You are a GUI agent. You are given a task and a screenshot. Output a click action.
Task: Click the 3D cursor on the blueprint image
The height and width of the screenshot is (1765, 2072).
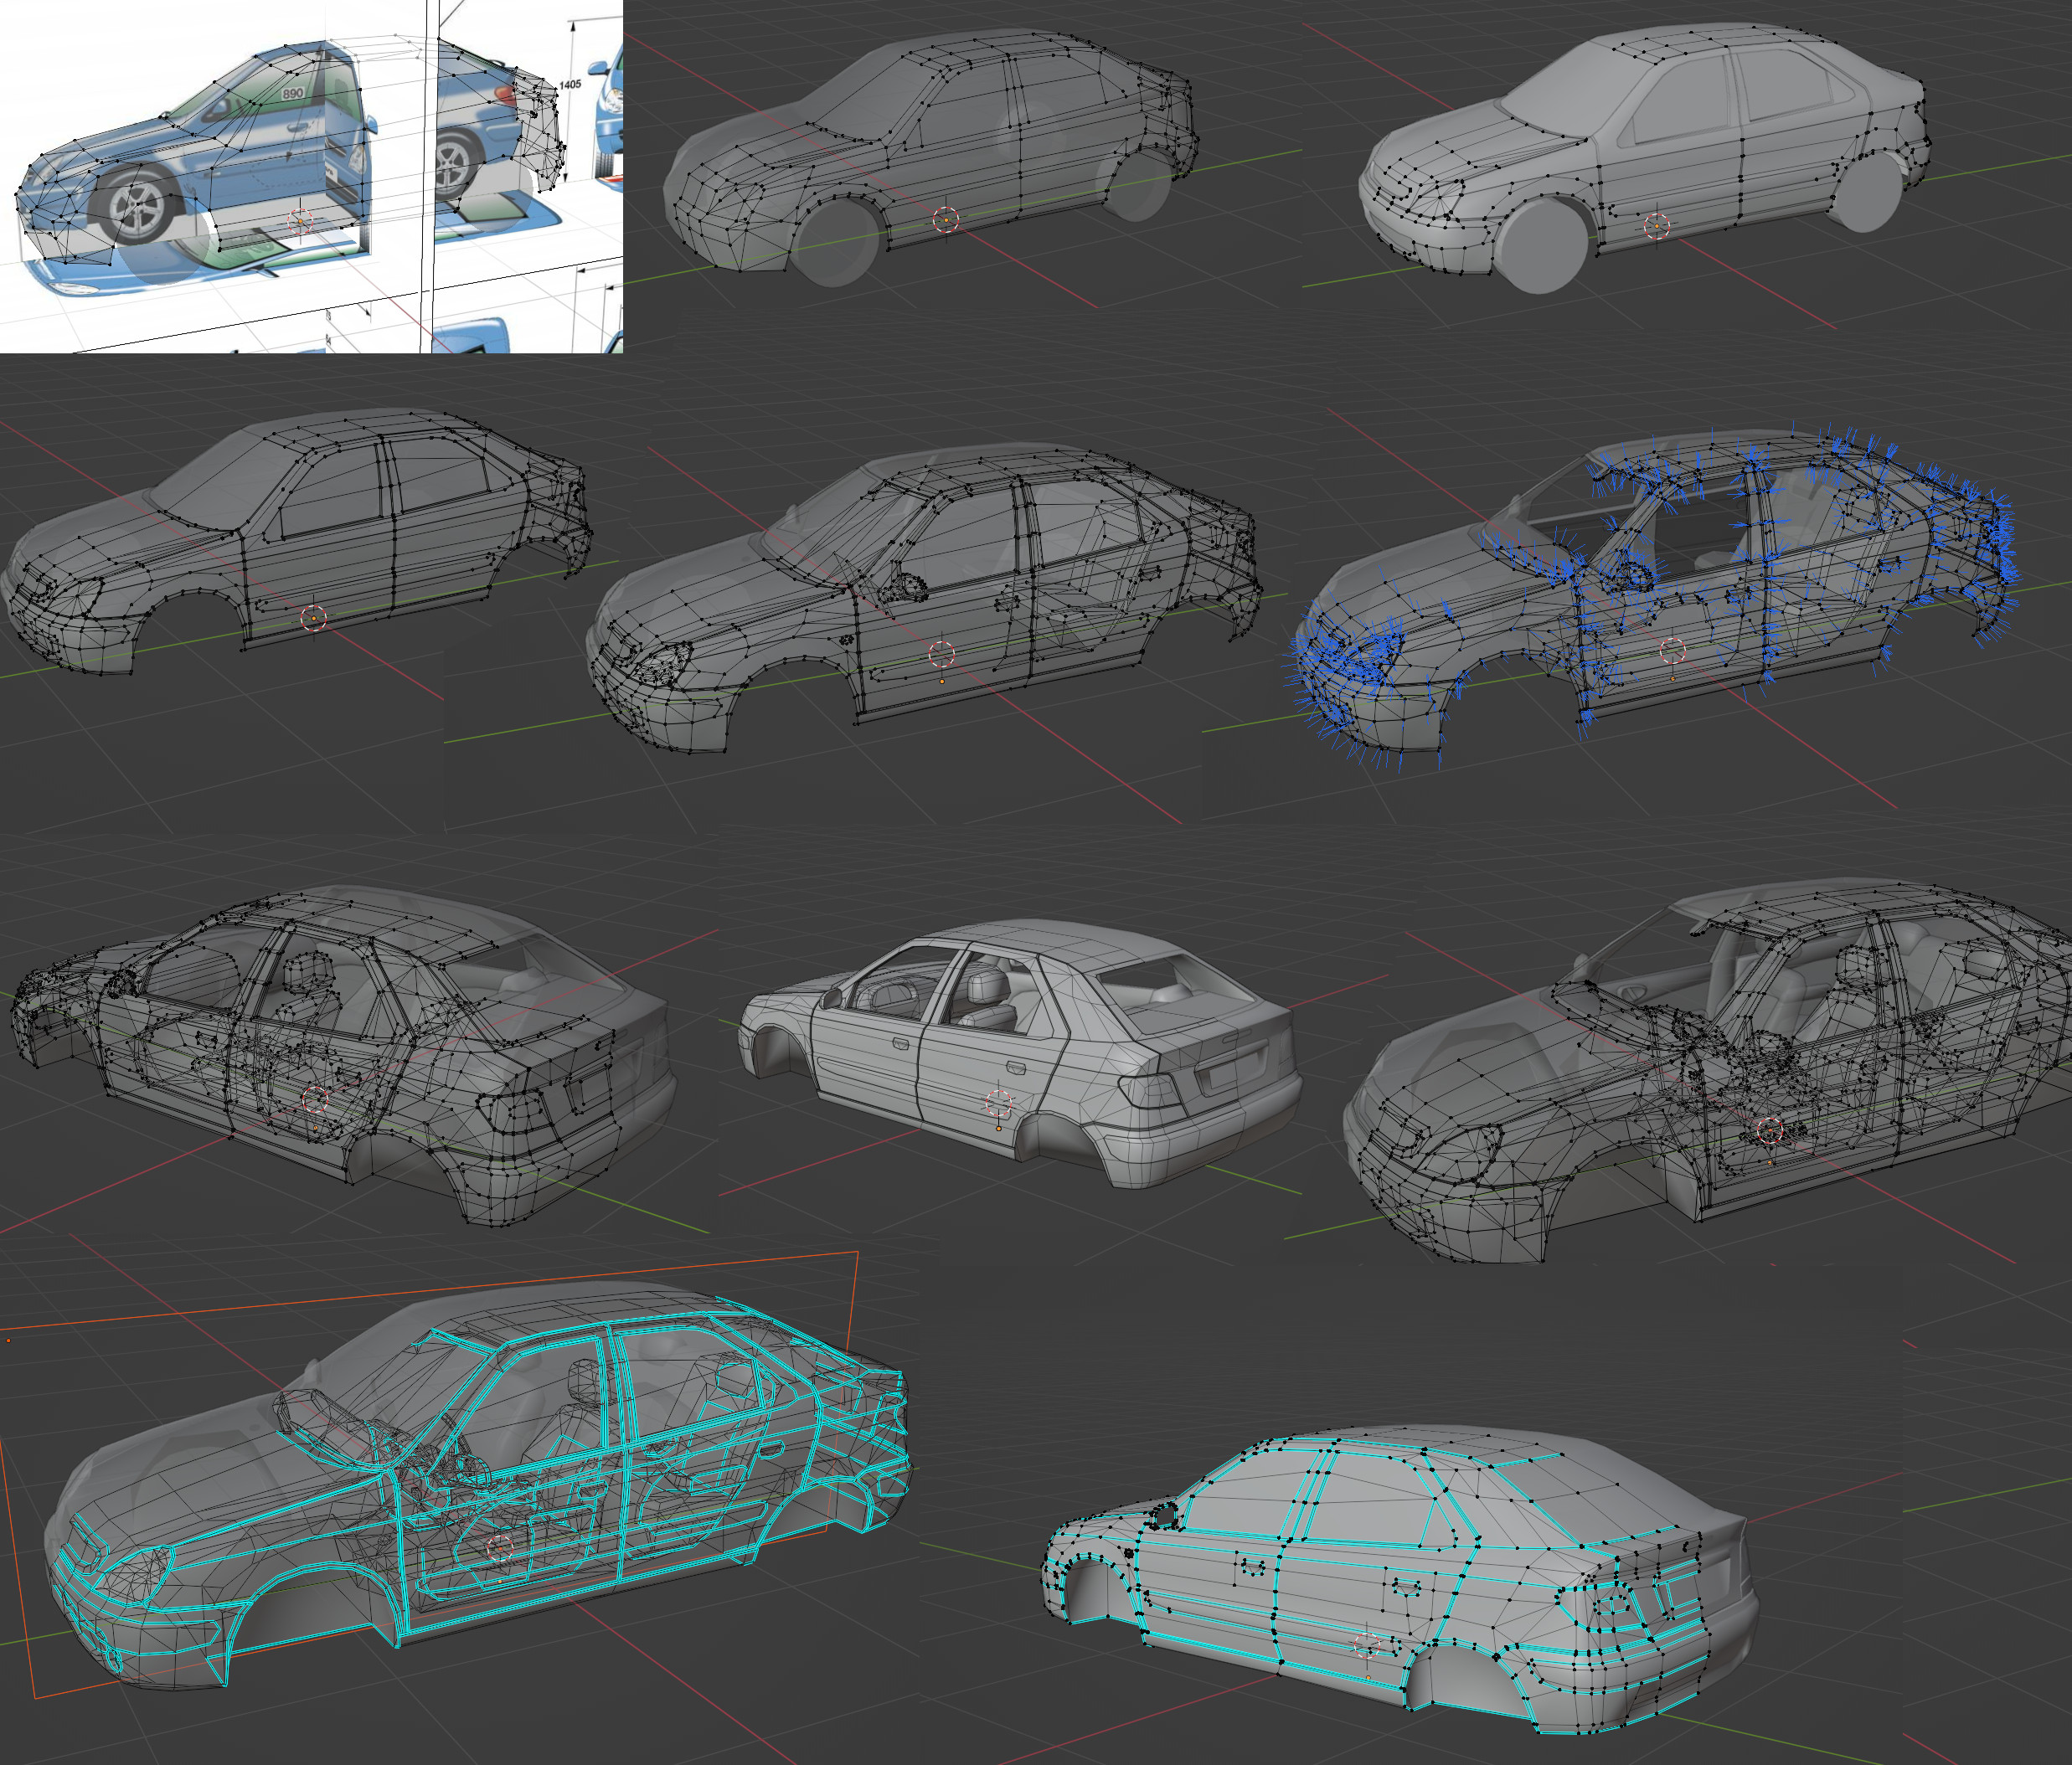[300, 221]
